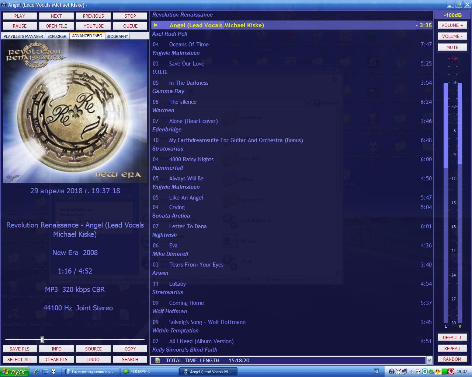The height and width of the screenshot is (377, 472).
Task: Select track 'Always Will Be'
Action: [292, 178]
